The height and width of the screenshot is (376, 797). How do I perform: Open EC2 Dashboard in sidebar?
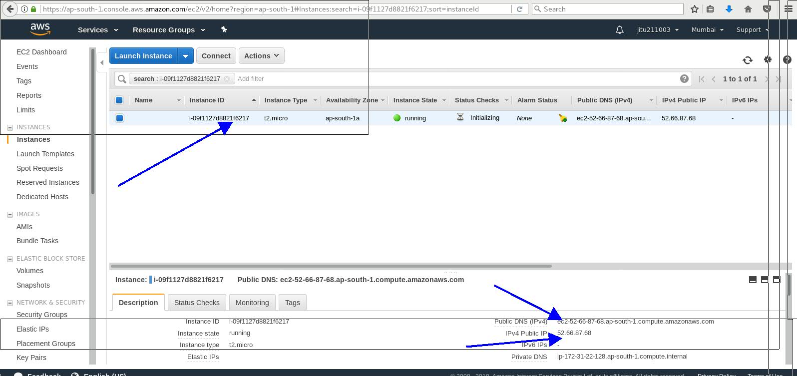(x=41, y=52)
